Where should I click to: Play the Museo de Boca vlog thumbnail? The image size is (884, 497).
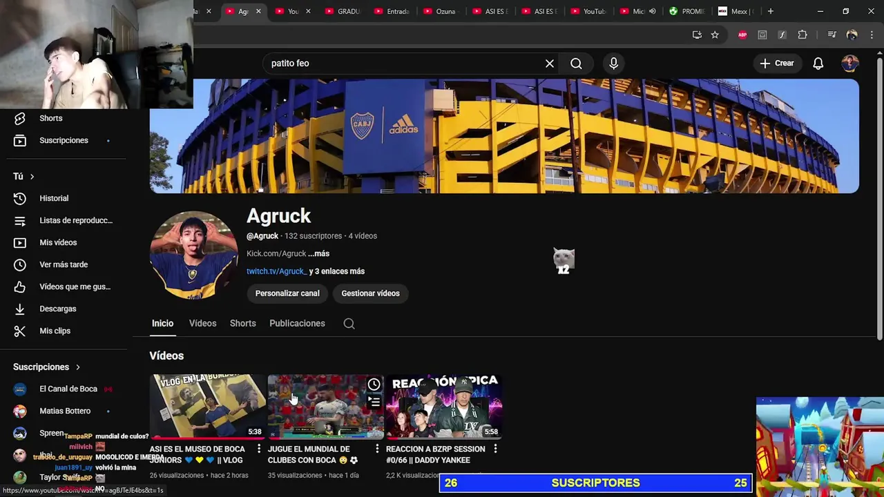coord(208,407)
